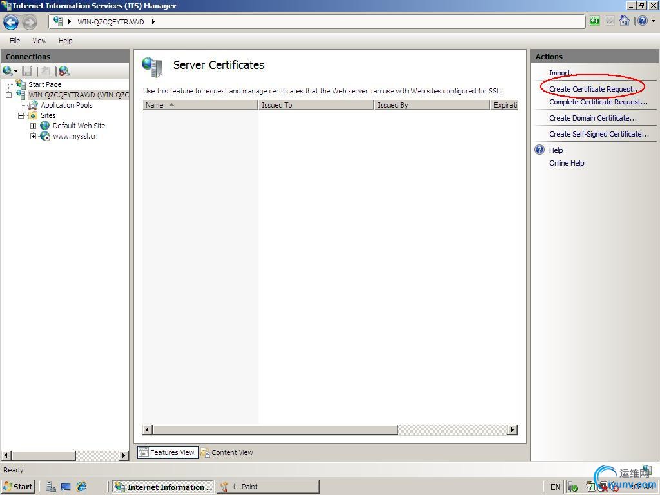Screen dimensions: 660x495
Task: Select Start Page in connections tree
Action: [44, 84]
